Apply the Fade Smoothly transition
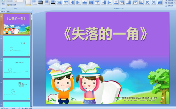 click(x=34, y=2)
